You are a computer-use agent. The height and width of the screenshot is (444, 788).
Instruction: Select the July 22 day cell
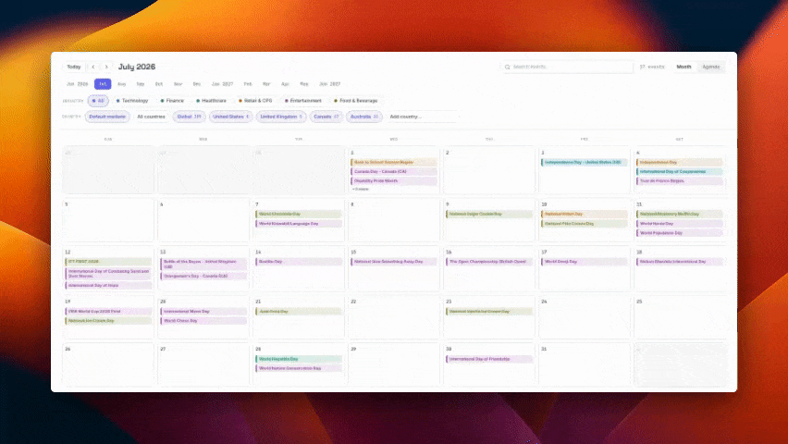click(393, 316)
